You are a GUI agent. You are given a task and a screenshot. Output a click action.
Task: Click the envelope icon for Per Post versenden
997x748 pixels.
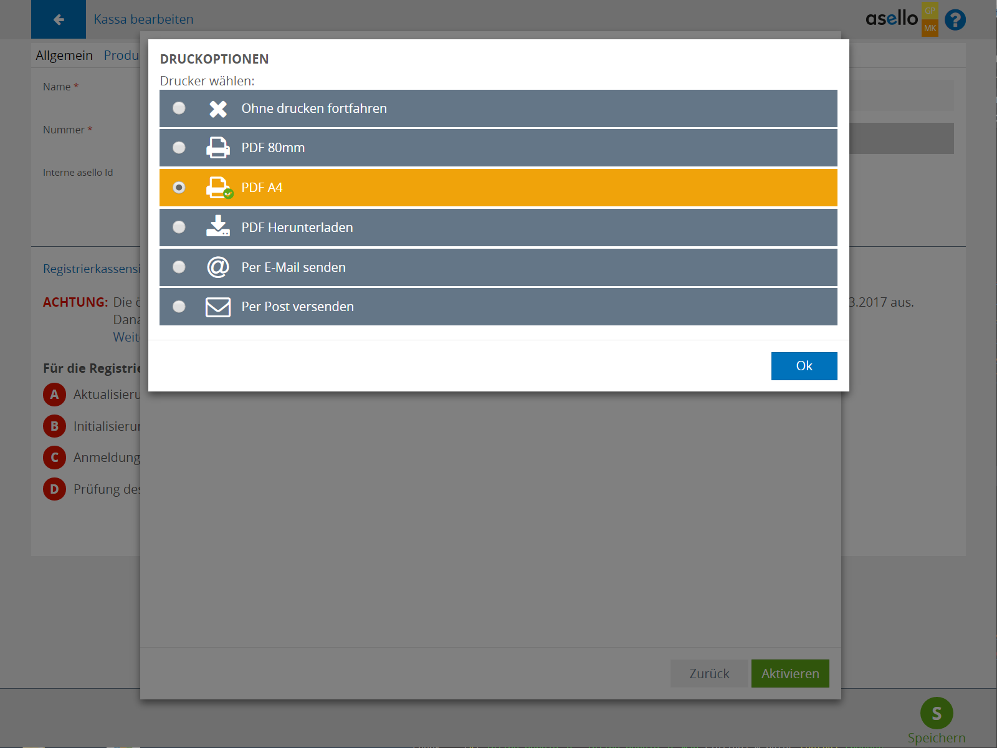coord(218,307)
